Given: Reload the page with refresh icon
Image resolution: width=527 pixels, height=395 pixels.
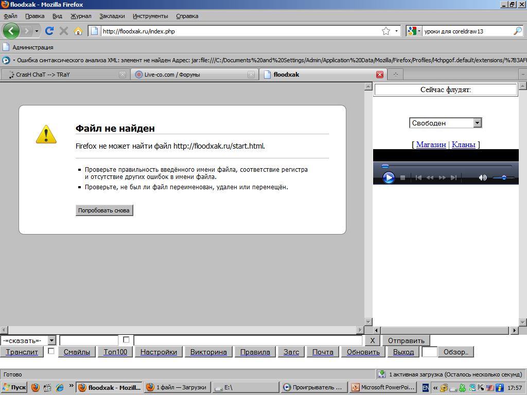Looking at the screenshot, I should [x=49, y=31].
